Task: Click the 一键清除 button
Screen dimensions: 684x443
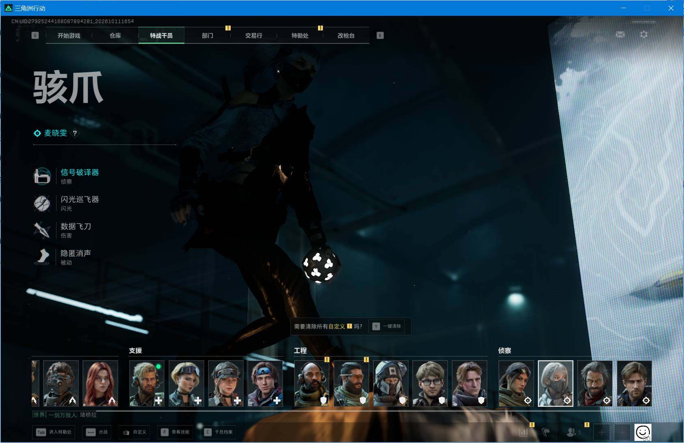Action: coord(387,326)
